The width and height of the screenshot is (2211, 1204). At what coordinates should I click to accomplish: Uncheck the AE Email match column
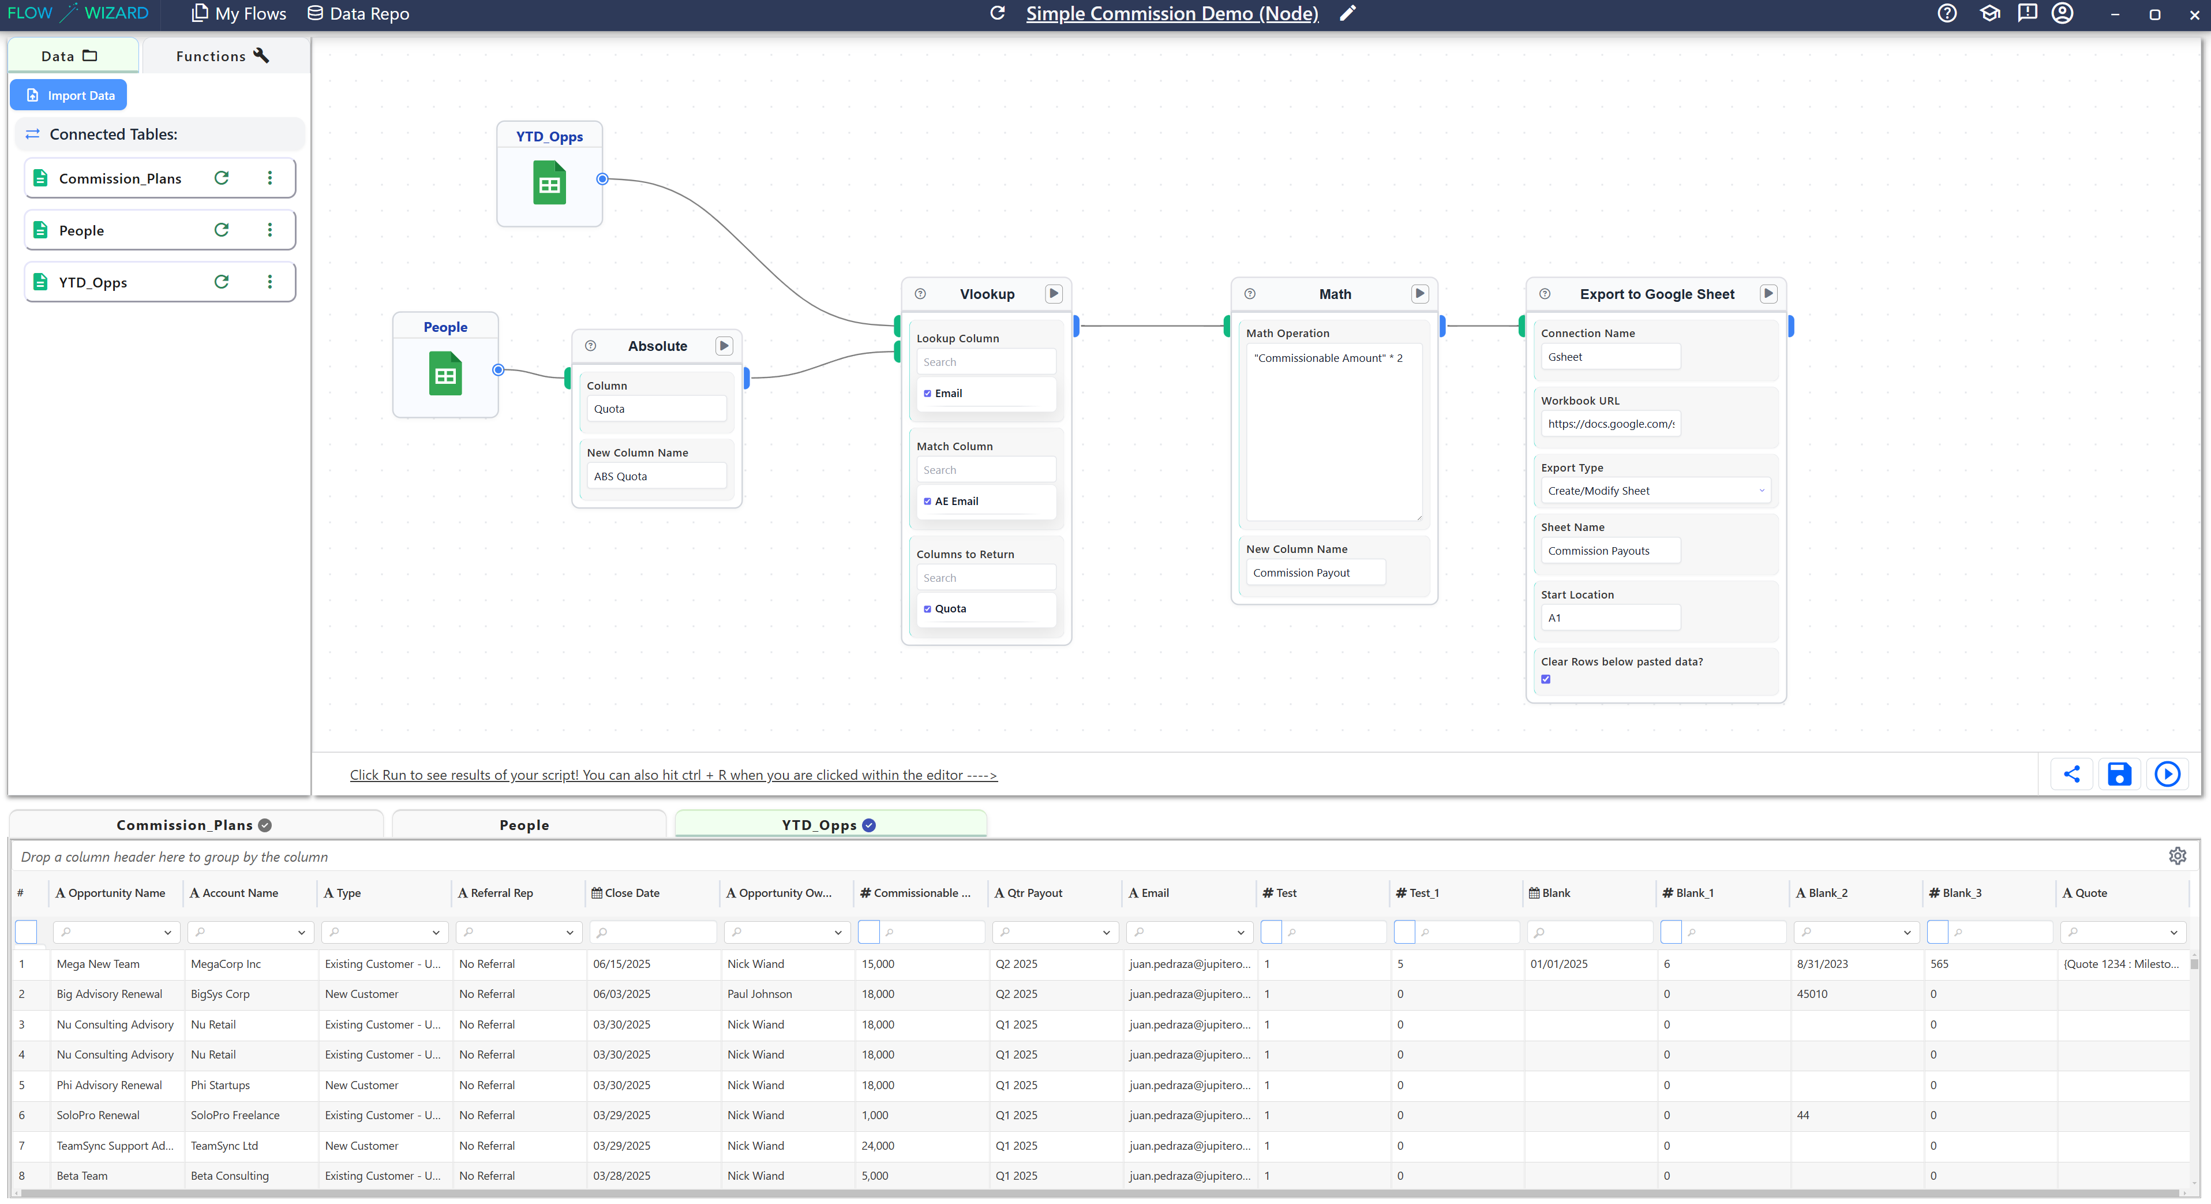[927, 502]
